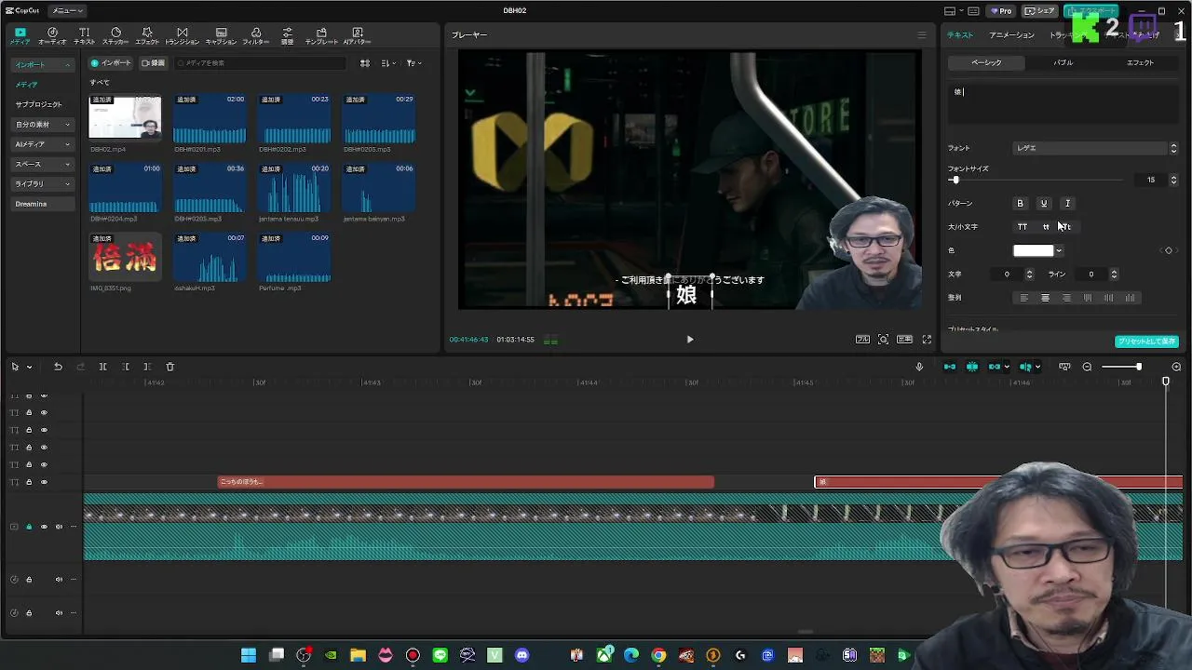The width and height of the screenshot is (1192, 670).
Task: Toggle italic text style
Action: pos(1068,204)
